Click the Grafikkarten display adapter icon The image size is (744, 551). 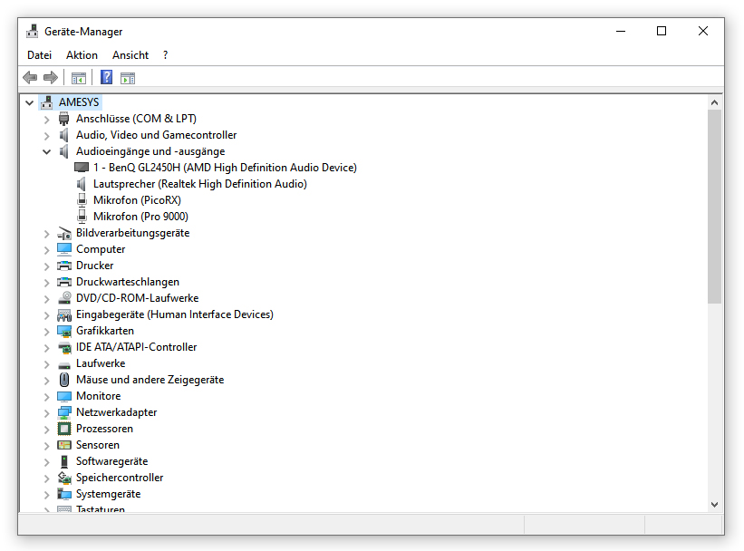[64, 331]
